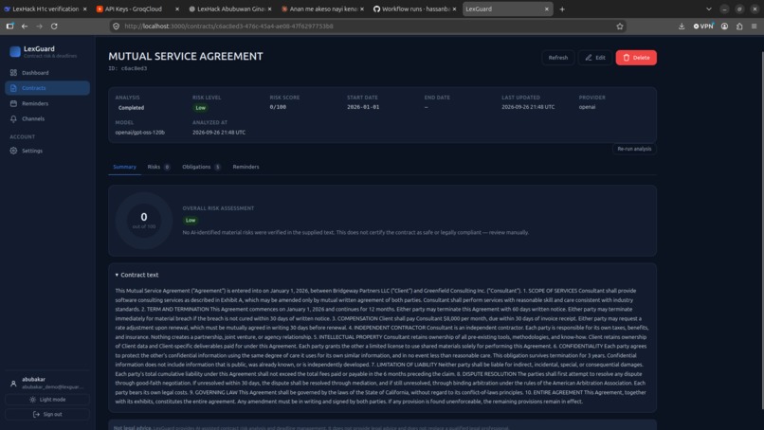Click the MUTUAL SERVICE AGREEMENT heading
The image size is (764, 430).
coord(186,57)
